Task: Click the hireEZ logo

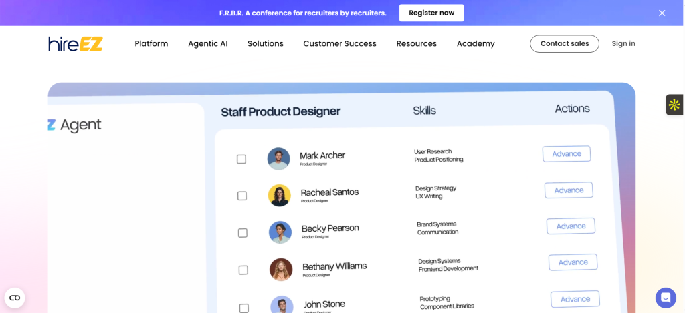Action: (x=76, y=44)
